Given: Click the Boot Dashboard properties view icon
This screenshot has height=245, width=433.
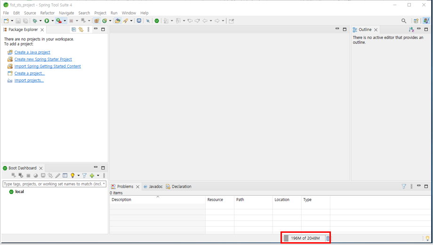Looking at the screenshot, I should coord(65,176).
